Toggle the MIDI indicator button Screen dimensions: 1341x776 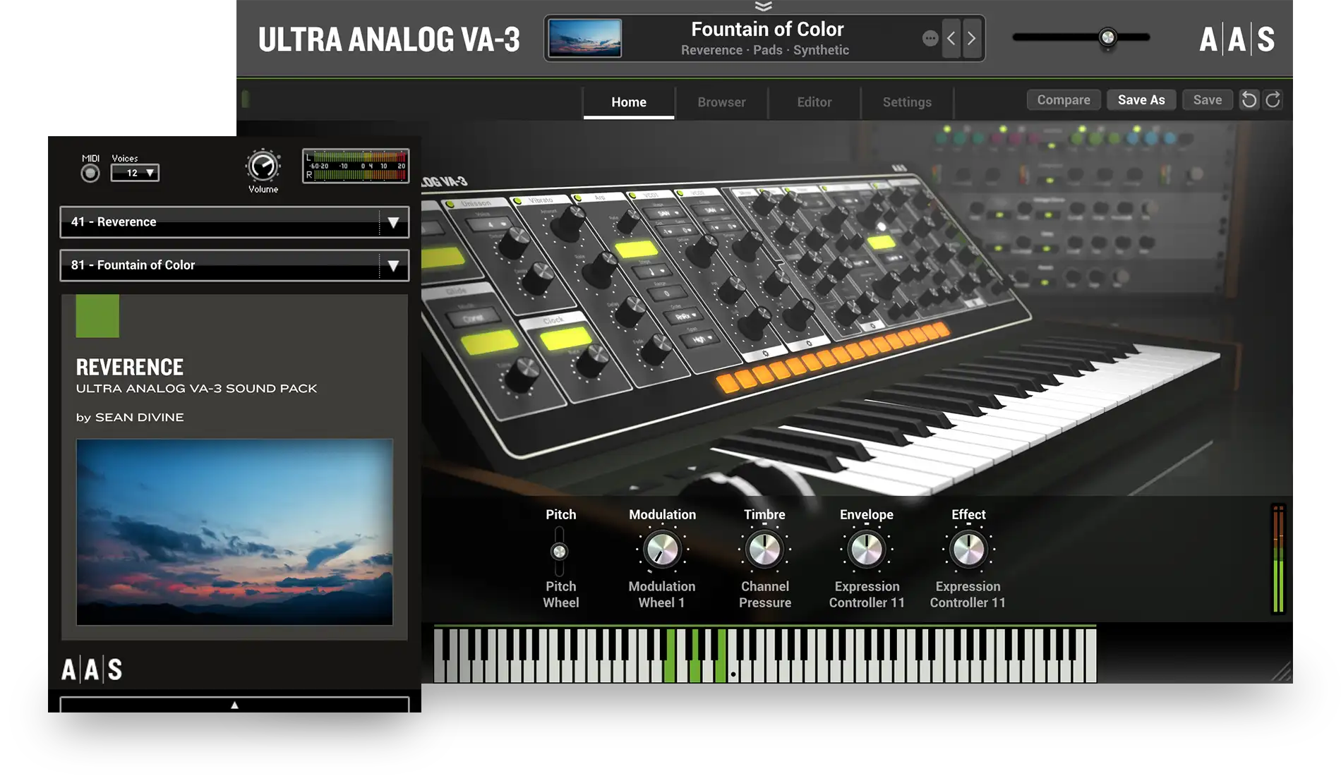coord(90,173)
